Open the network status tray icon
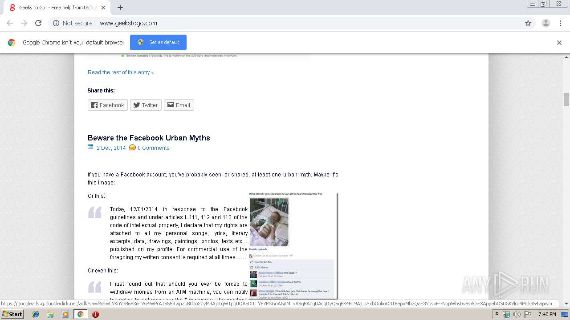 (506, 314)
